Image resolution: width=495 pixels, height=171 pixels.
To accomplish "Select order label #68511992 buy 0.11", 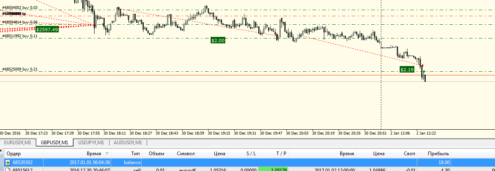I will coord(20,36).
